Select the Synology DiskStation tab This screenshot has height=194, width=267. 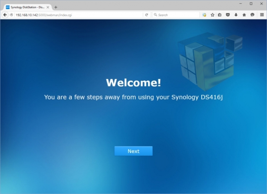[x=28, y=7]
